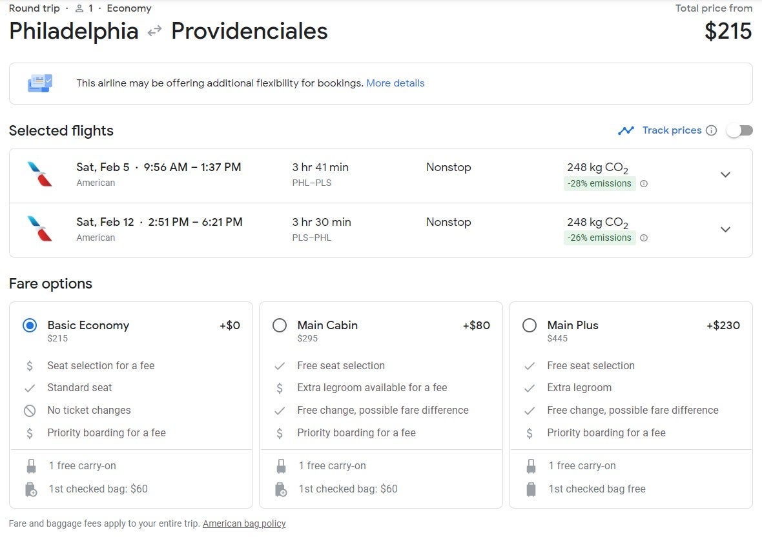Image resolution: width=762 pixels, height=537 pixels.
Task: Click the -28% emissions badge
Action: (x=599, y=184)
